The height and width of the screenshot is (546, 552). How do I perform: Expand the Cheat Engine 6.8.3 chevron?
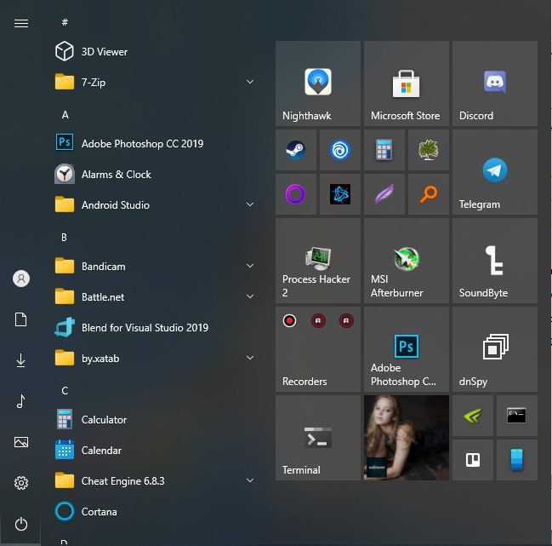[250, 480]
